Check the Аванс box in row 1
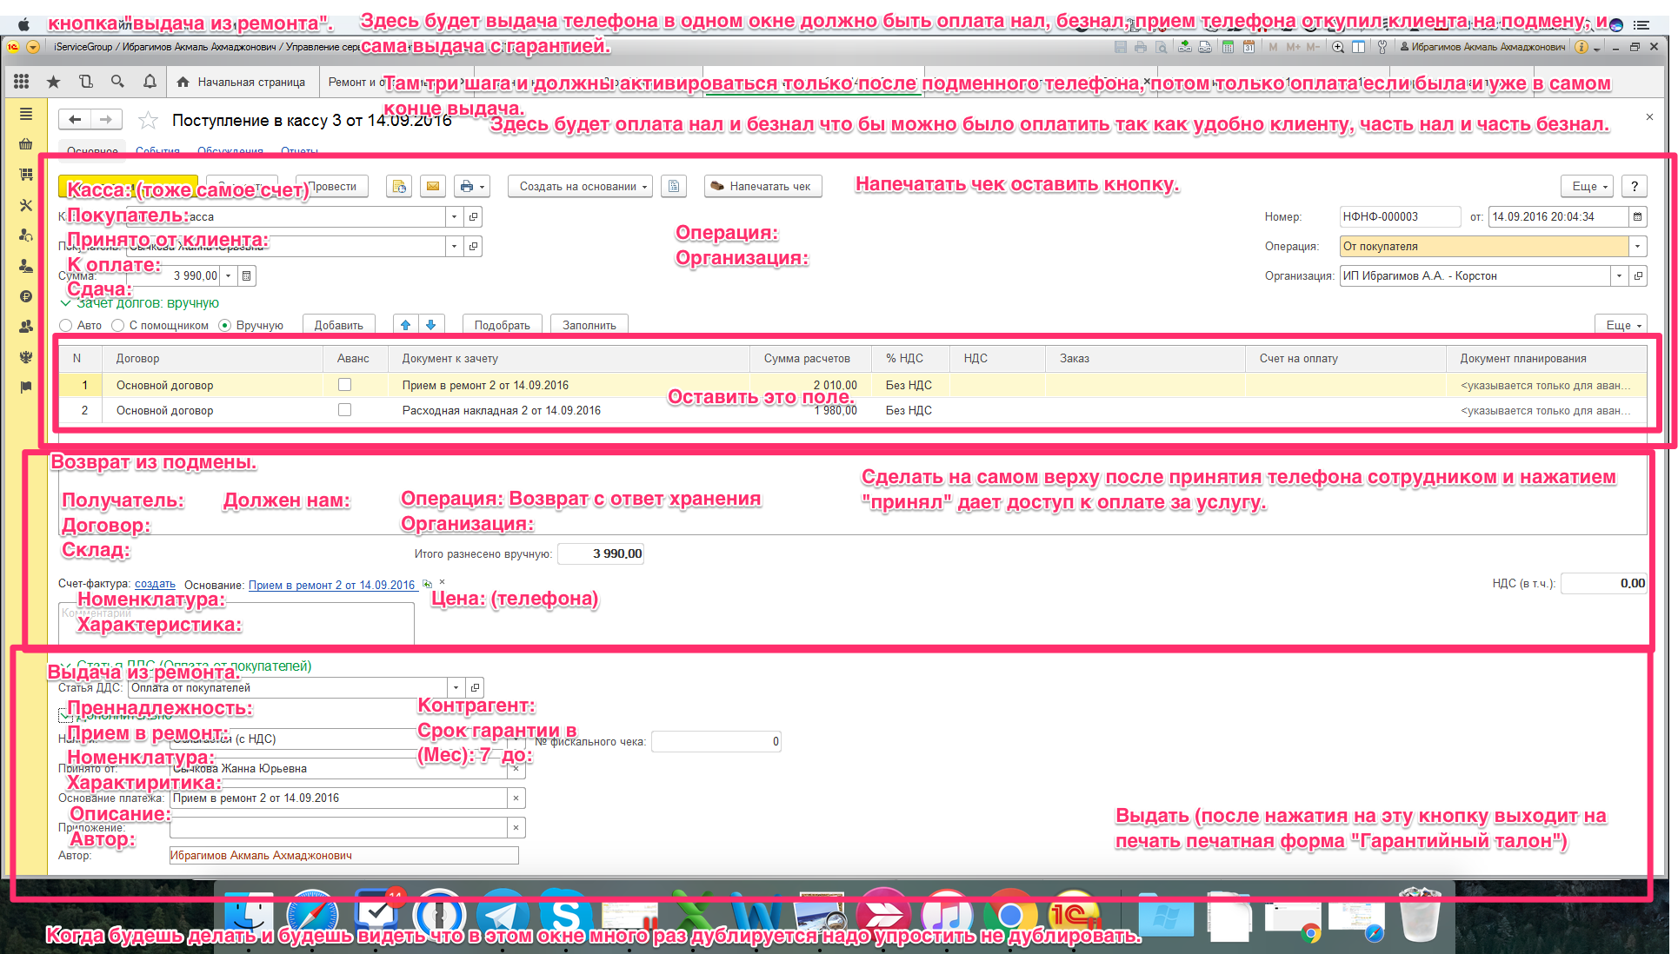 tap(344, 384)
